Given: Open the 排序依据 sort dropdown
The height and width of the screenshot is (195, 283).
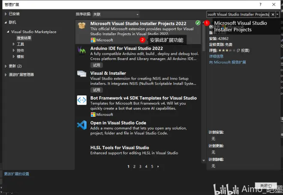Looking at the screenshot, I should click(116, 15).
